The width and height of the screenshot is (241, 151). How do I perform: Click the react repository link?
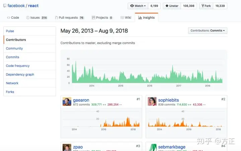click(x=33, y=6)
